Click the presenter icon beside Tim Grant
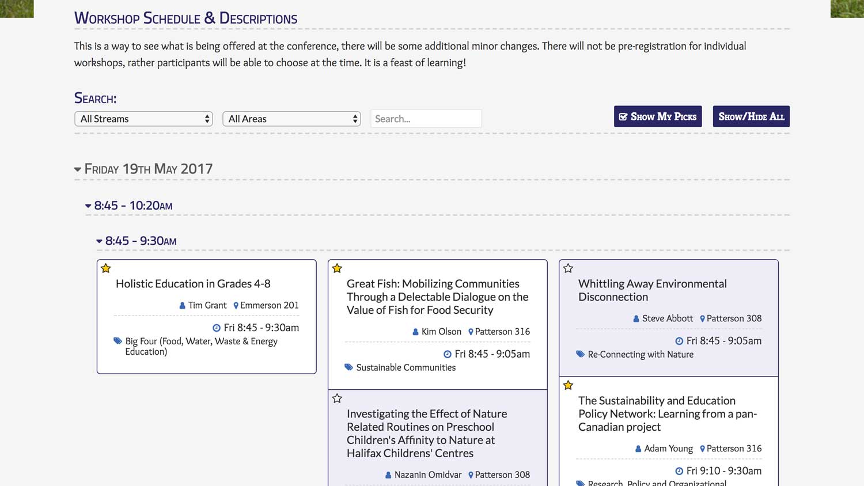 tap(183, 306)
